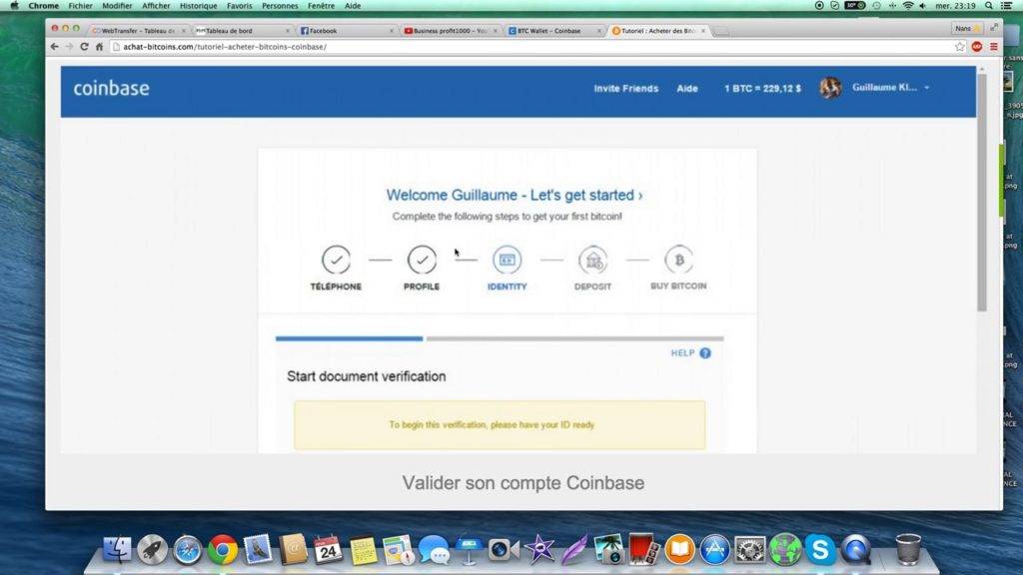Screen dimensions: 1023x575
Task: Click the browser forward arrow
Action: click(x=70, y=47)
